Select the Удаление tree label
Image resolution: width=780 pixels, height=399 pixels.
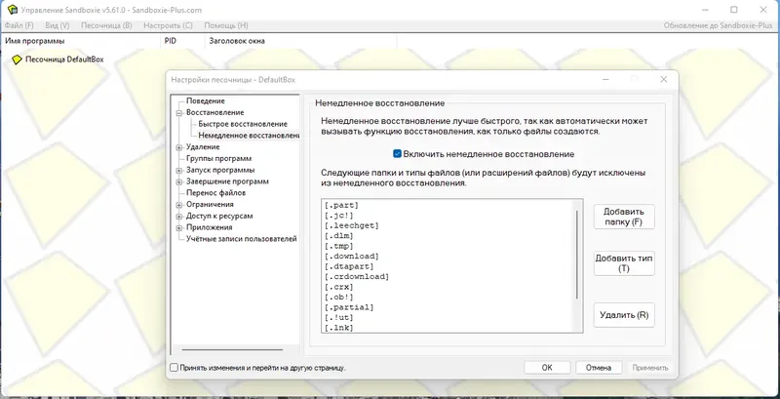(203, 147)
